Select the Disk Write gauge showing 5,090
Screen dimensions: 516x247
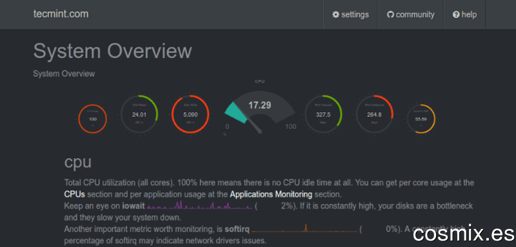pyautogui.click(x=190, y=114)
